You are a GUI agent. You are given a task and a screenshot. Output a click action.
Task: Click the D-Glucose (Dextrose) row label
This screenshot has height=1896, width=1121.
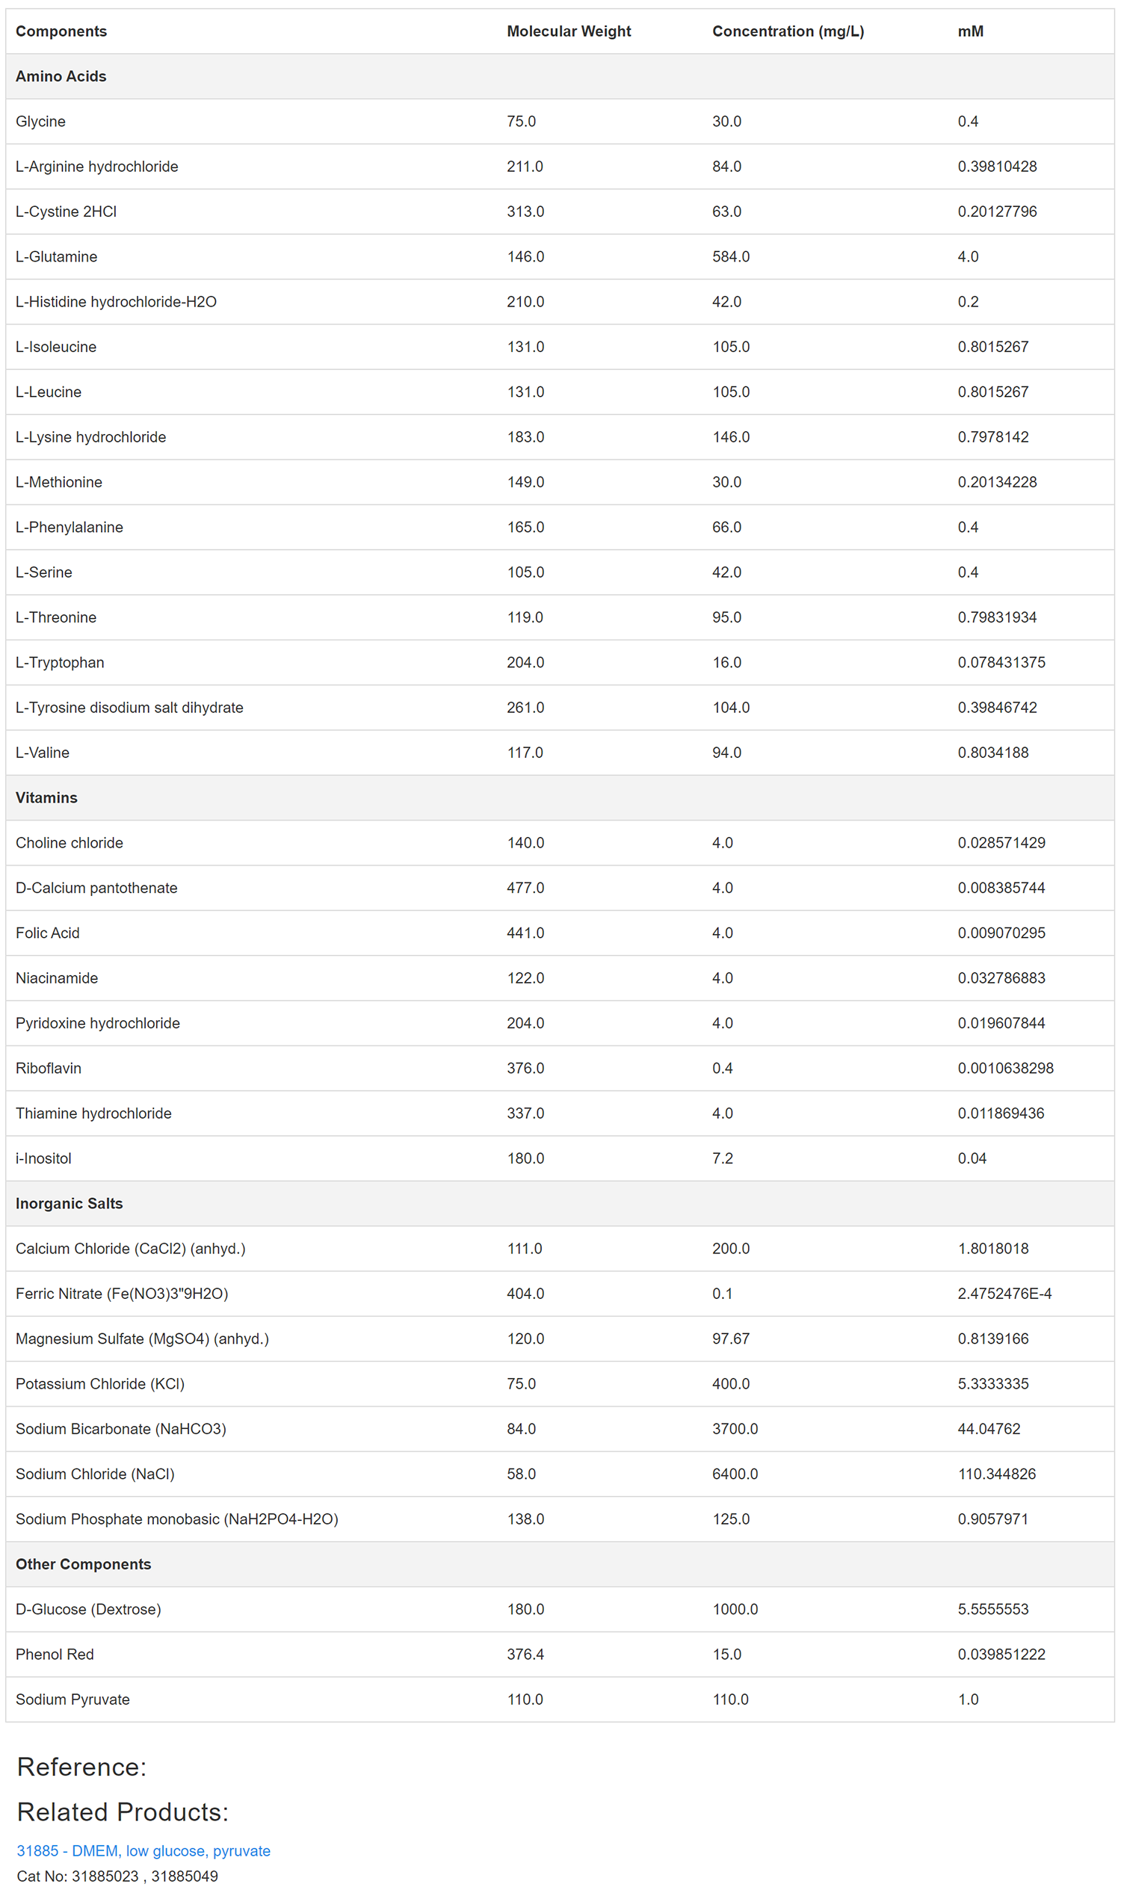88,1609
